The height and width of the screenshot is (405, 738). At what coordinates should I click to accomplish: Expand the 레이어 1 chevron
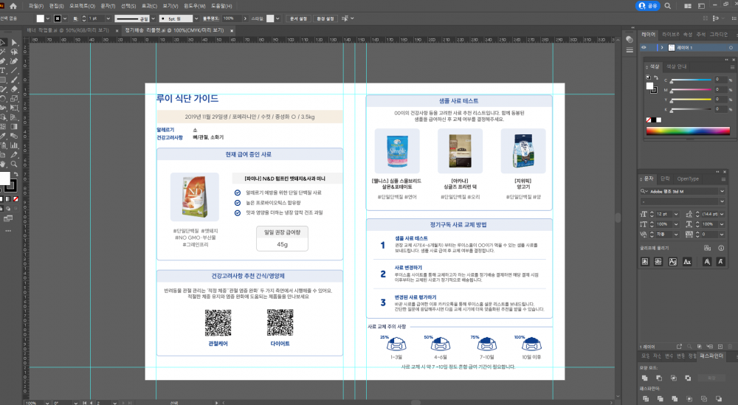pos(662,47)
